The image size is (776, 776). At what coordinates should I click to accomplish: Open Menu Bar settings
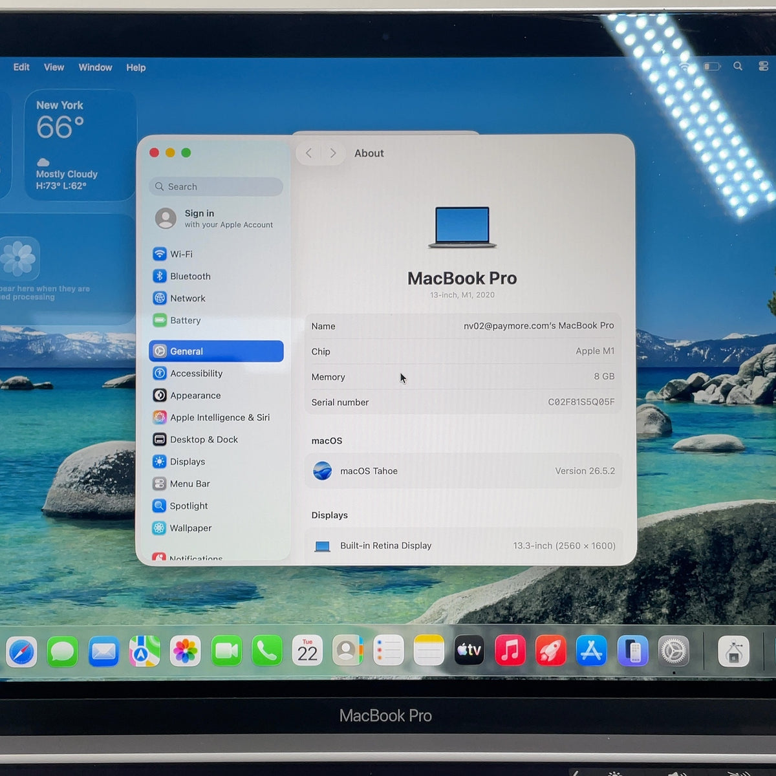coord(216,484)
